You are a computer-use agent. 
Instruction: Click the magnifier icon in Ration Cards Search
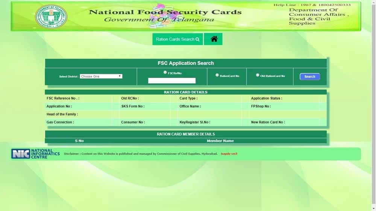[x=197, y=39]
